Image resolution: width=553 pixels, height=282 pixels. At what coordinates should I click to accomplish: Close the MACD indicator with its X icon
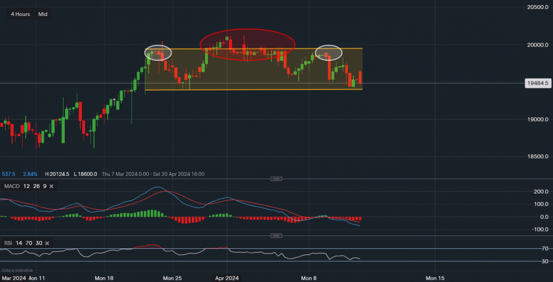51,186
